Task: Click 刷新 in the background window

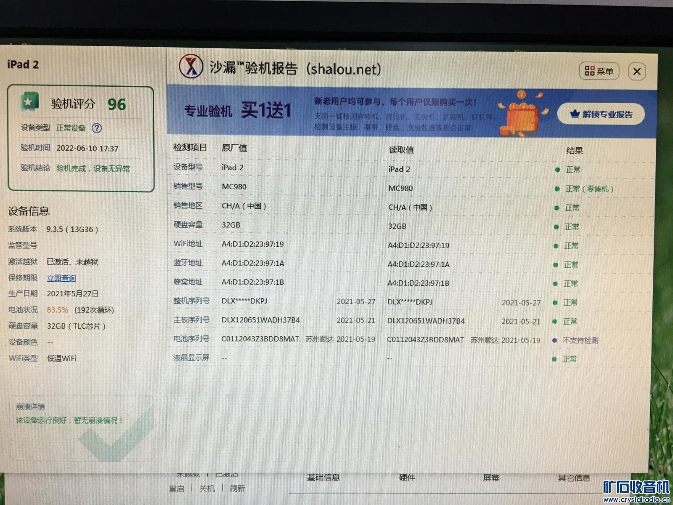Action: coord(237,488)
